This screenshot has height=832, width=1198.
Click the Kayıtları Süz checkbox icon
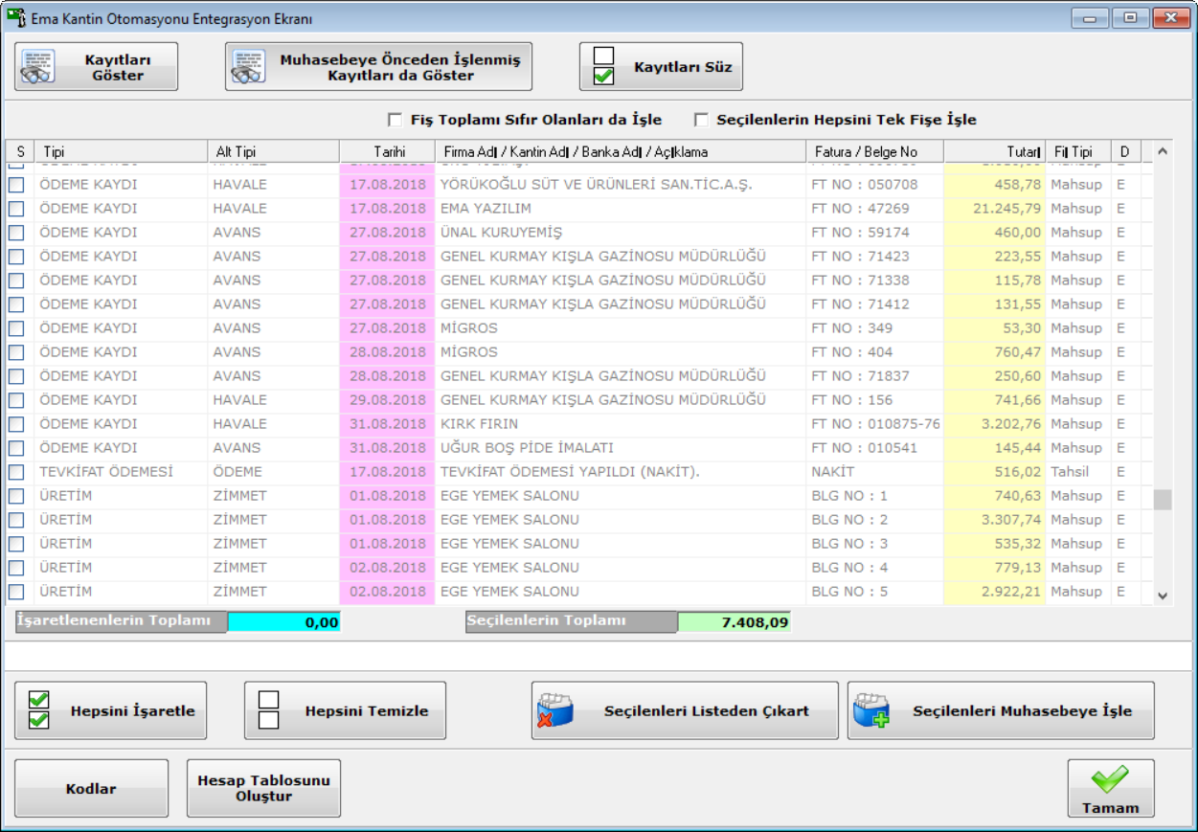tap(603, 67)
